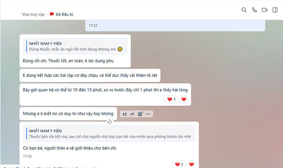This screenshot has height=168, width=283.
Task: Forward message using the share arrow icon
Action: point(132,114)
